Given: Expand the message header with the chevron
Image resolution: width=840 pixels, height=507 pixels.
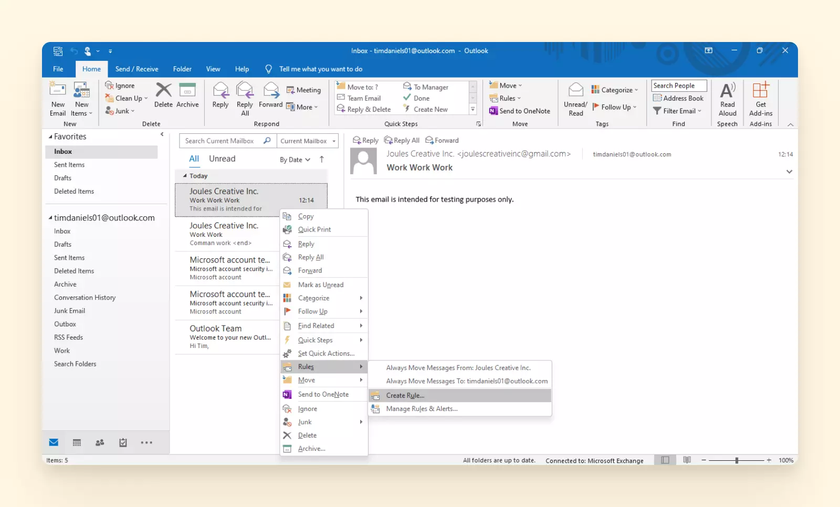Looking at the screenshot, I should pos(789,172).
